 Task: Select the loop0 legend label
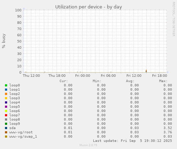click(15, 85)
